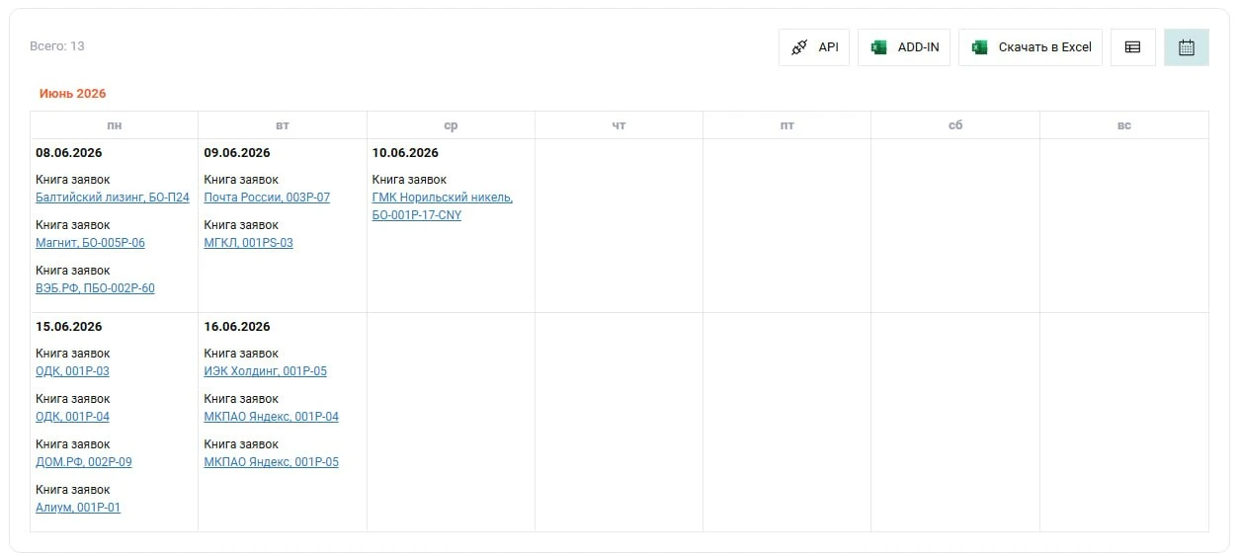The image size is (1241, 557).
Task: Download data via Скачать в Excel
Action: pos(1031,47)
